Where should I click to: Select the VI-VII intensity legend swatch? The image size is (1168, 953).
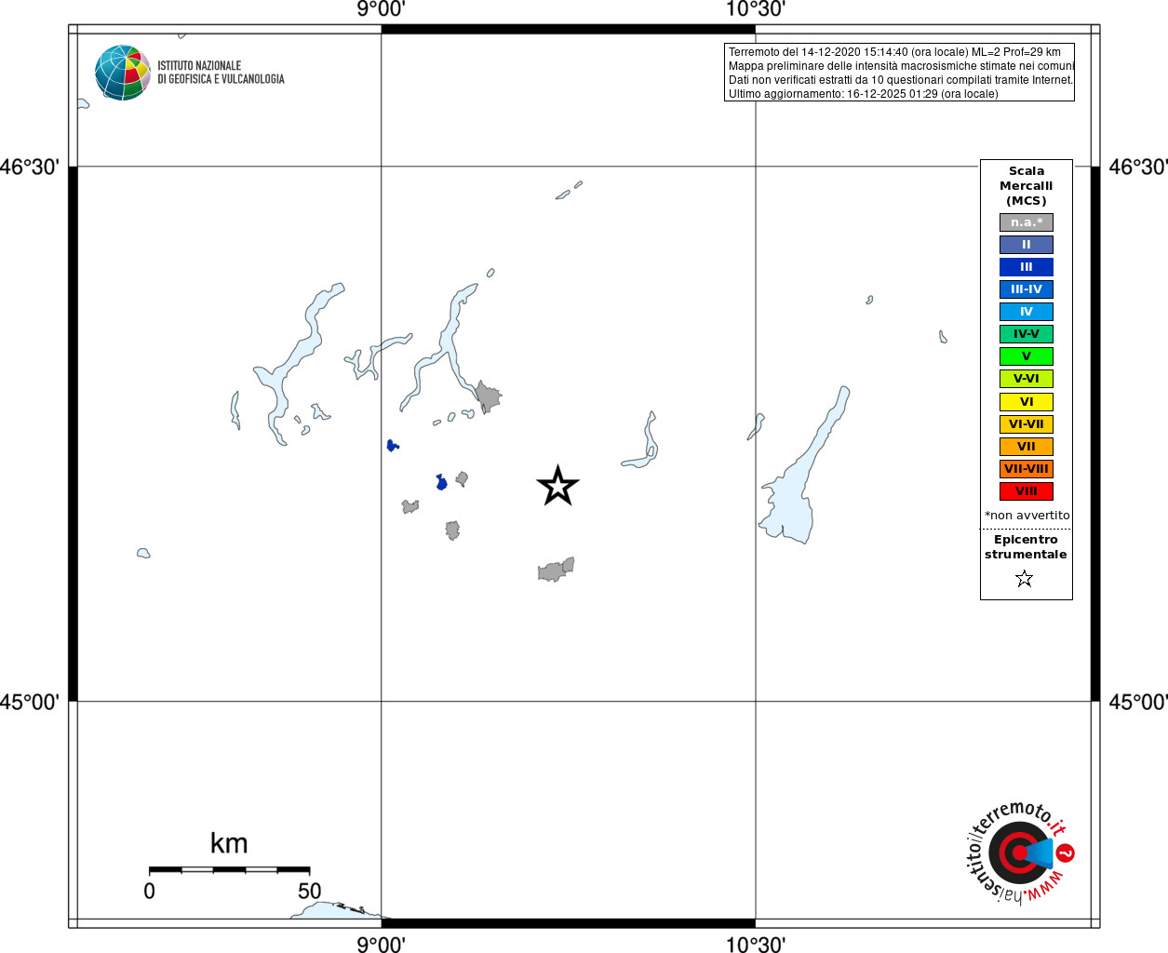pos(1026,424)
